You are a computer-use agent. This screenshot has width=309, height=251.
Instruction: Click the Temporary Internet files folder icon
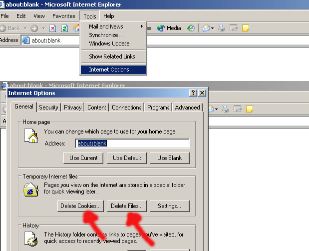(x=31, y=189)
